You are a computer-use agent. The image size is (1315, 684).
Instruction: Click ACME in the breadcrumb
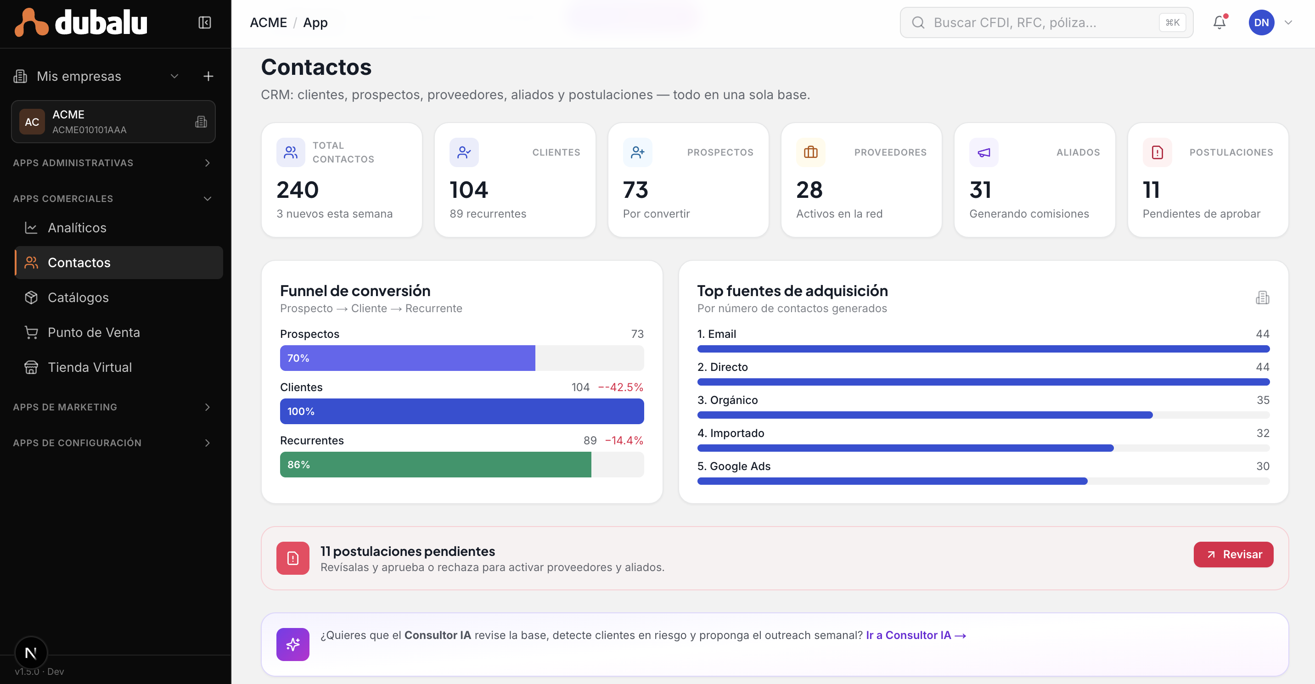(x=269, y=22)
